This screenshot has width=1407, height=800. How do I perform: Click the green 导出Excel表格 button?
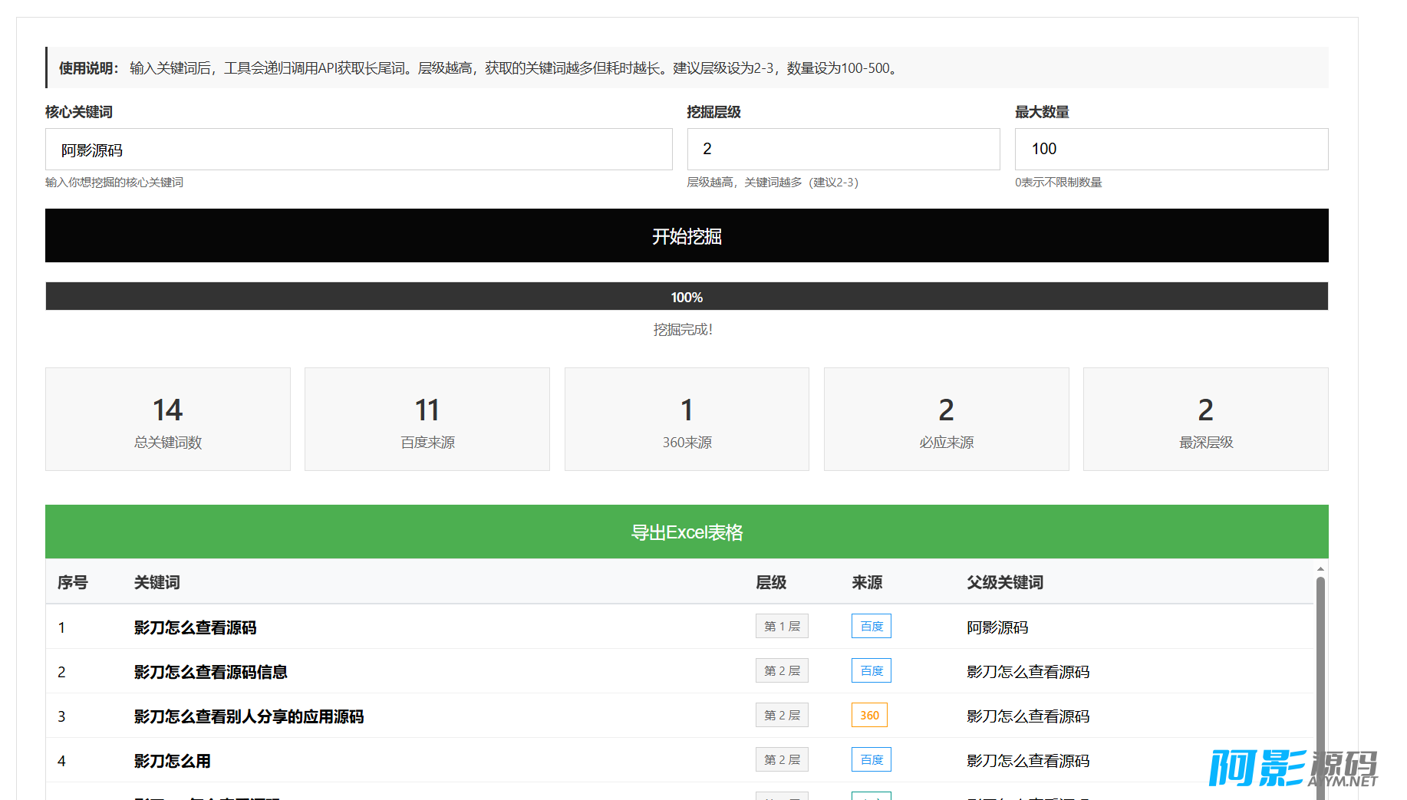tap(687, 532)
